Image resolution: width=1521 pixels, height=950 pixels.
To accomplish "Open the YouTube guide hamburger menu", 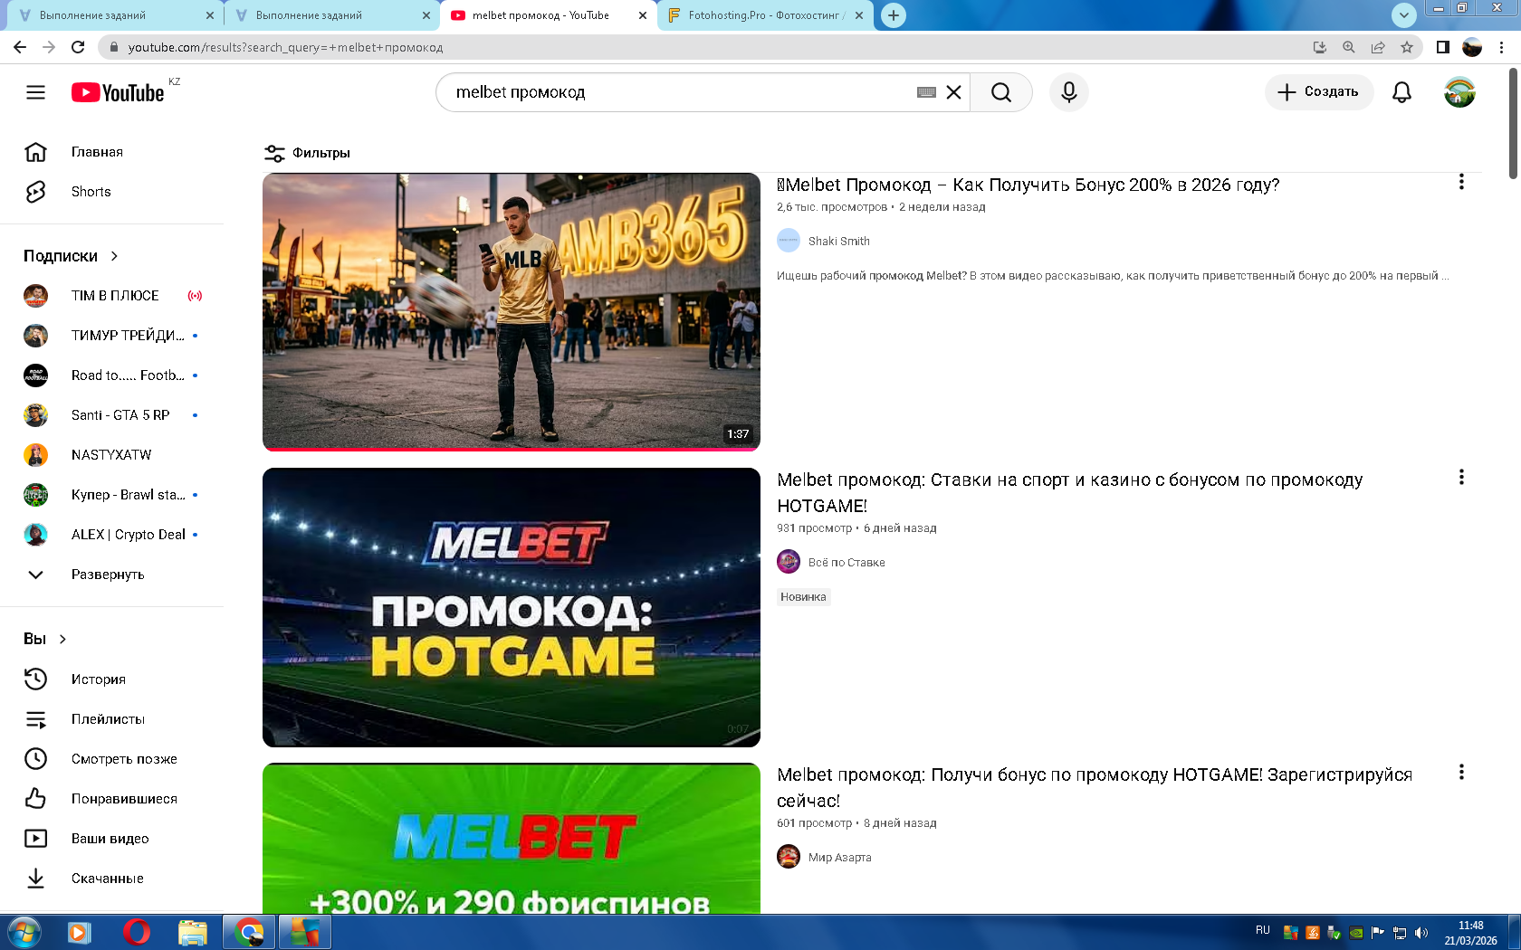I will click(x=35, y=92).
